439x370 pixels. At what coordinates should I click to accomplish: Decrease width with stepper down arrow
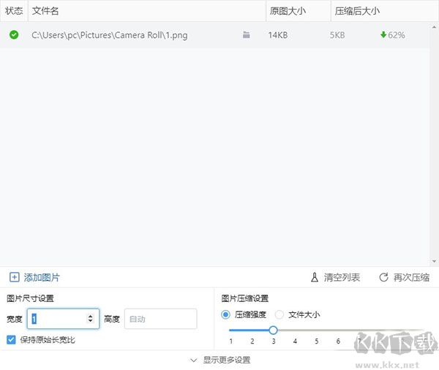coord(91,321)
